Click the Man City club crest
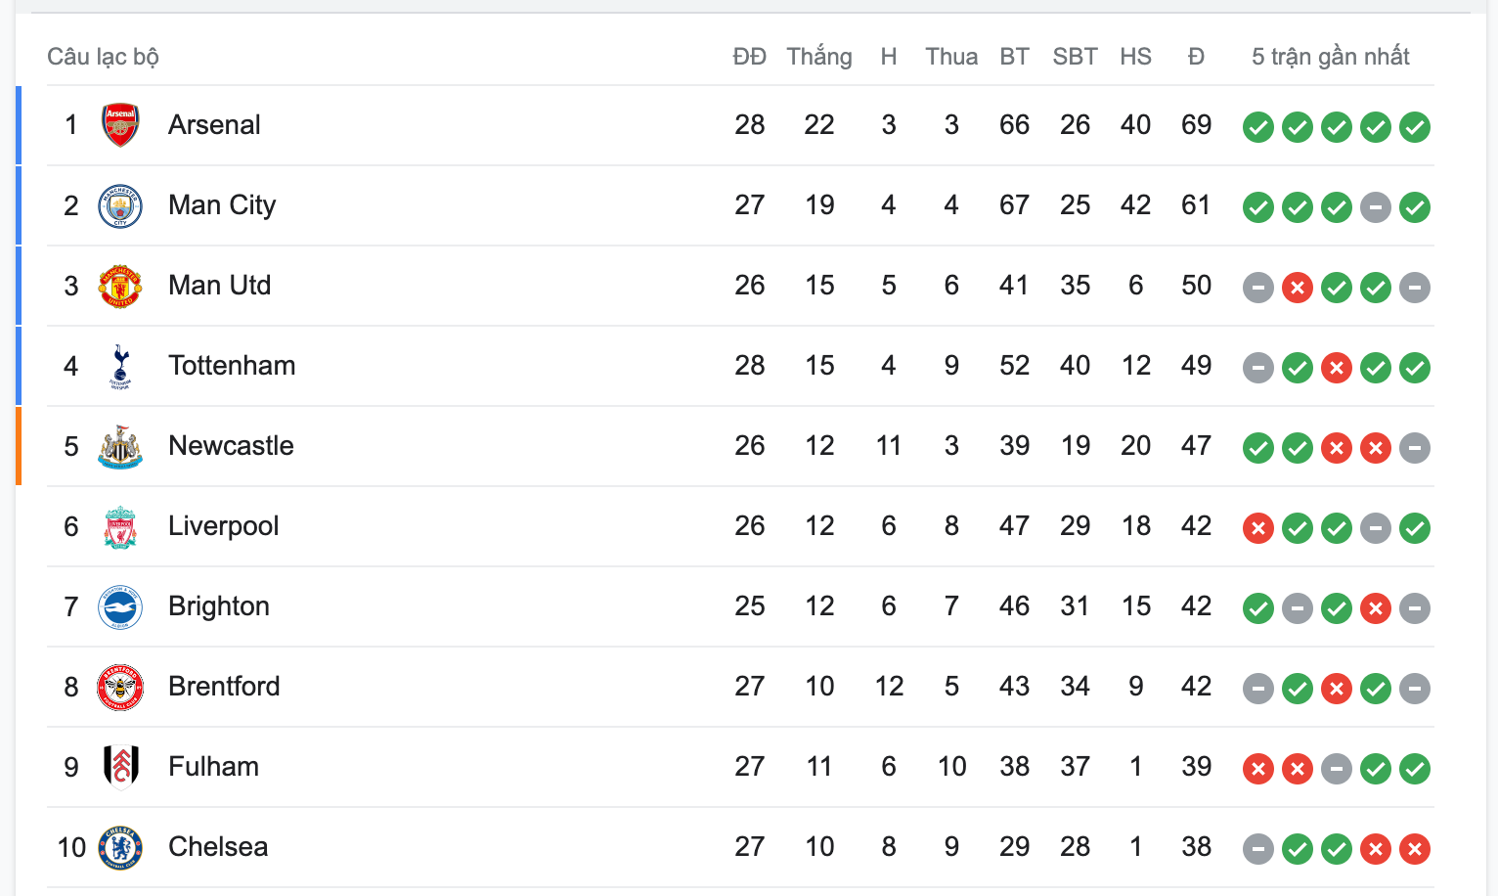This screenshot has height=896, width=1498. [x=120, y=205]
